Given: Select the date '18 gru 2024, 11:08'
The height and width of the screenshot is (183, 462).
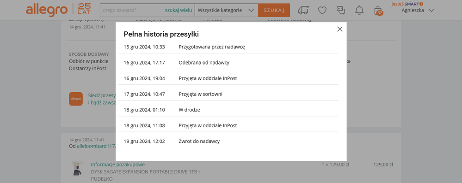Looking at the screenshot, I should click(144, 125).
